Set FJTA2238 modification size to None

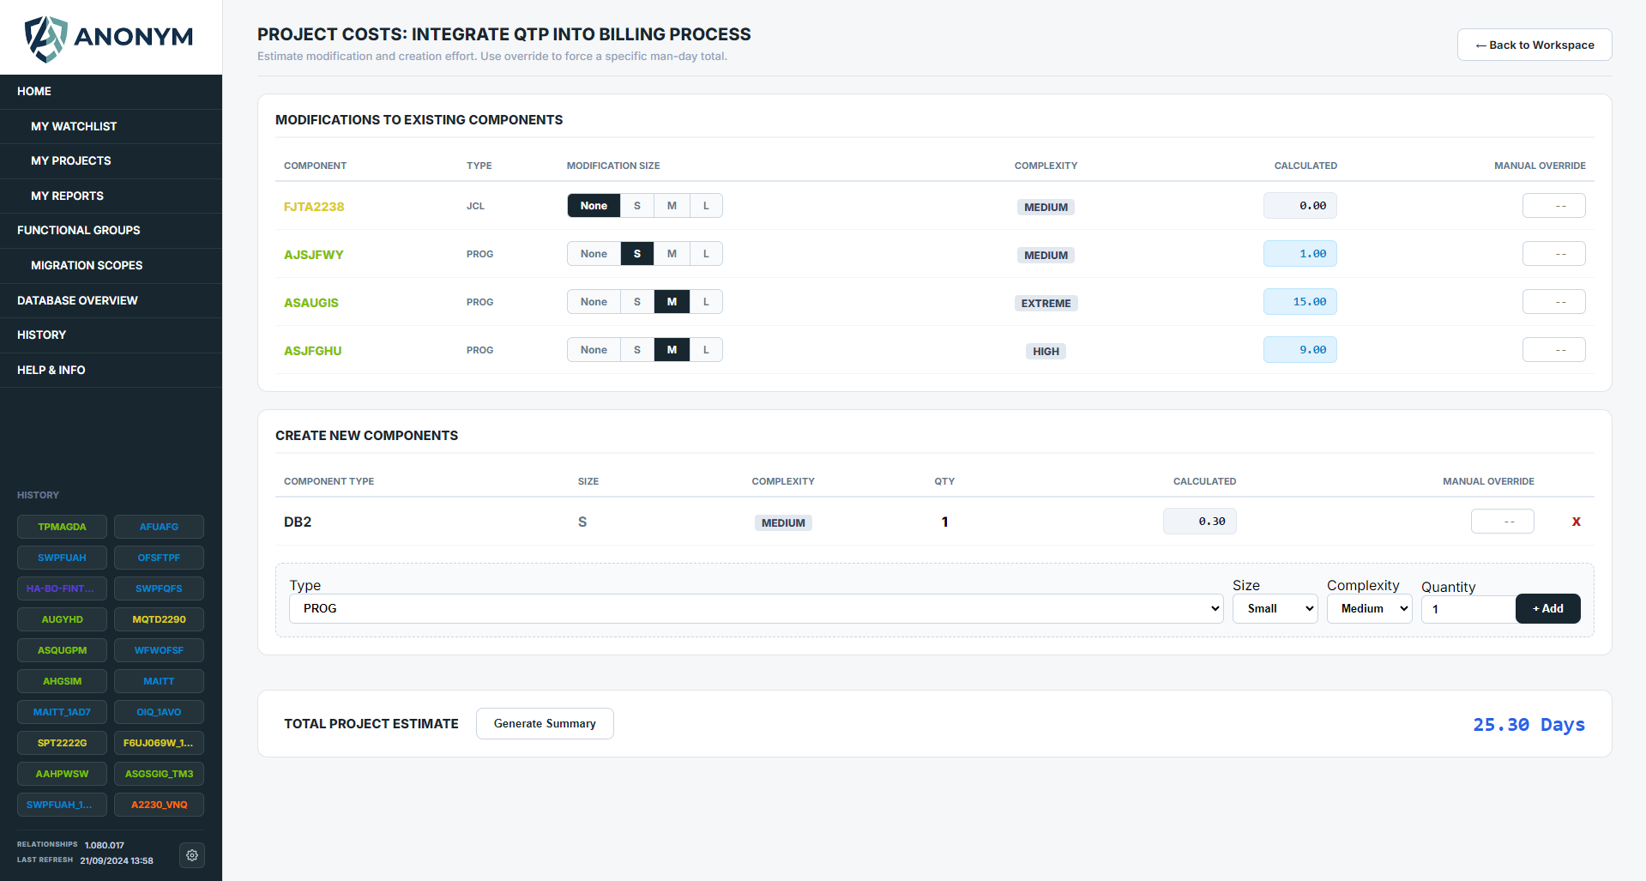[594, 206]
